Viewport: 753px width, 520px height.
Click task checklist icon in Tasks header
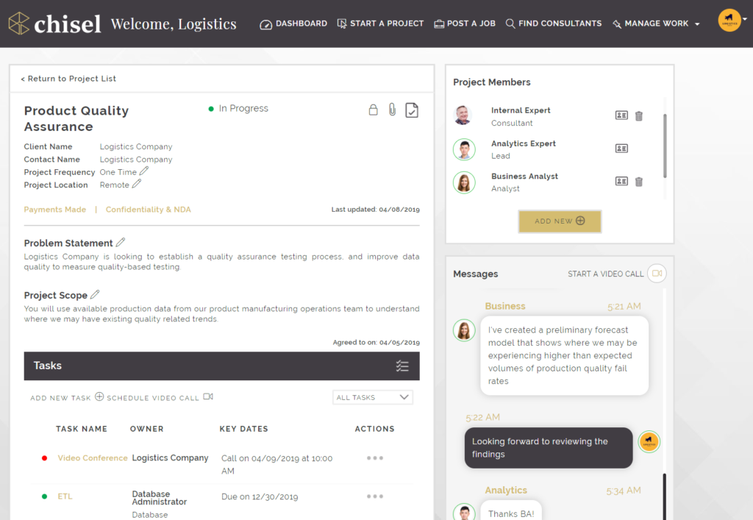[402, 366]
